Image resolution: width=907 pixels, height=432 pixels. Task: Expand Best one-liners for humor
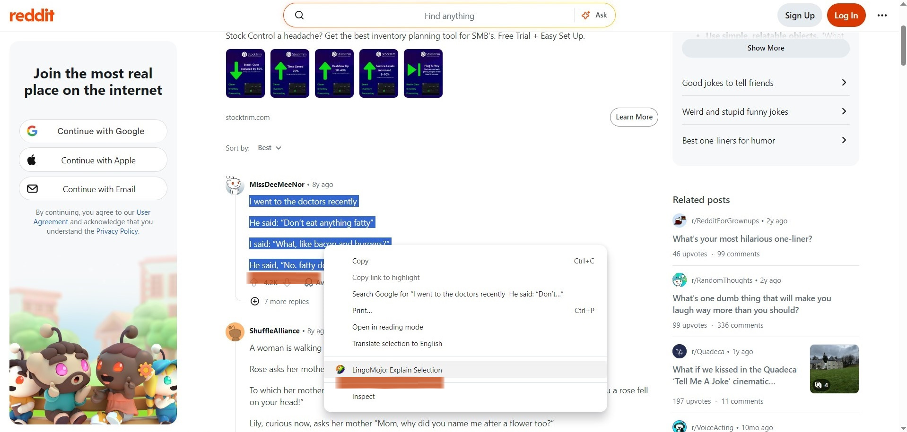click(x=766, y=141)
